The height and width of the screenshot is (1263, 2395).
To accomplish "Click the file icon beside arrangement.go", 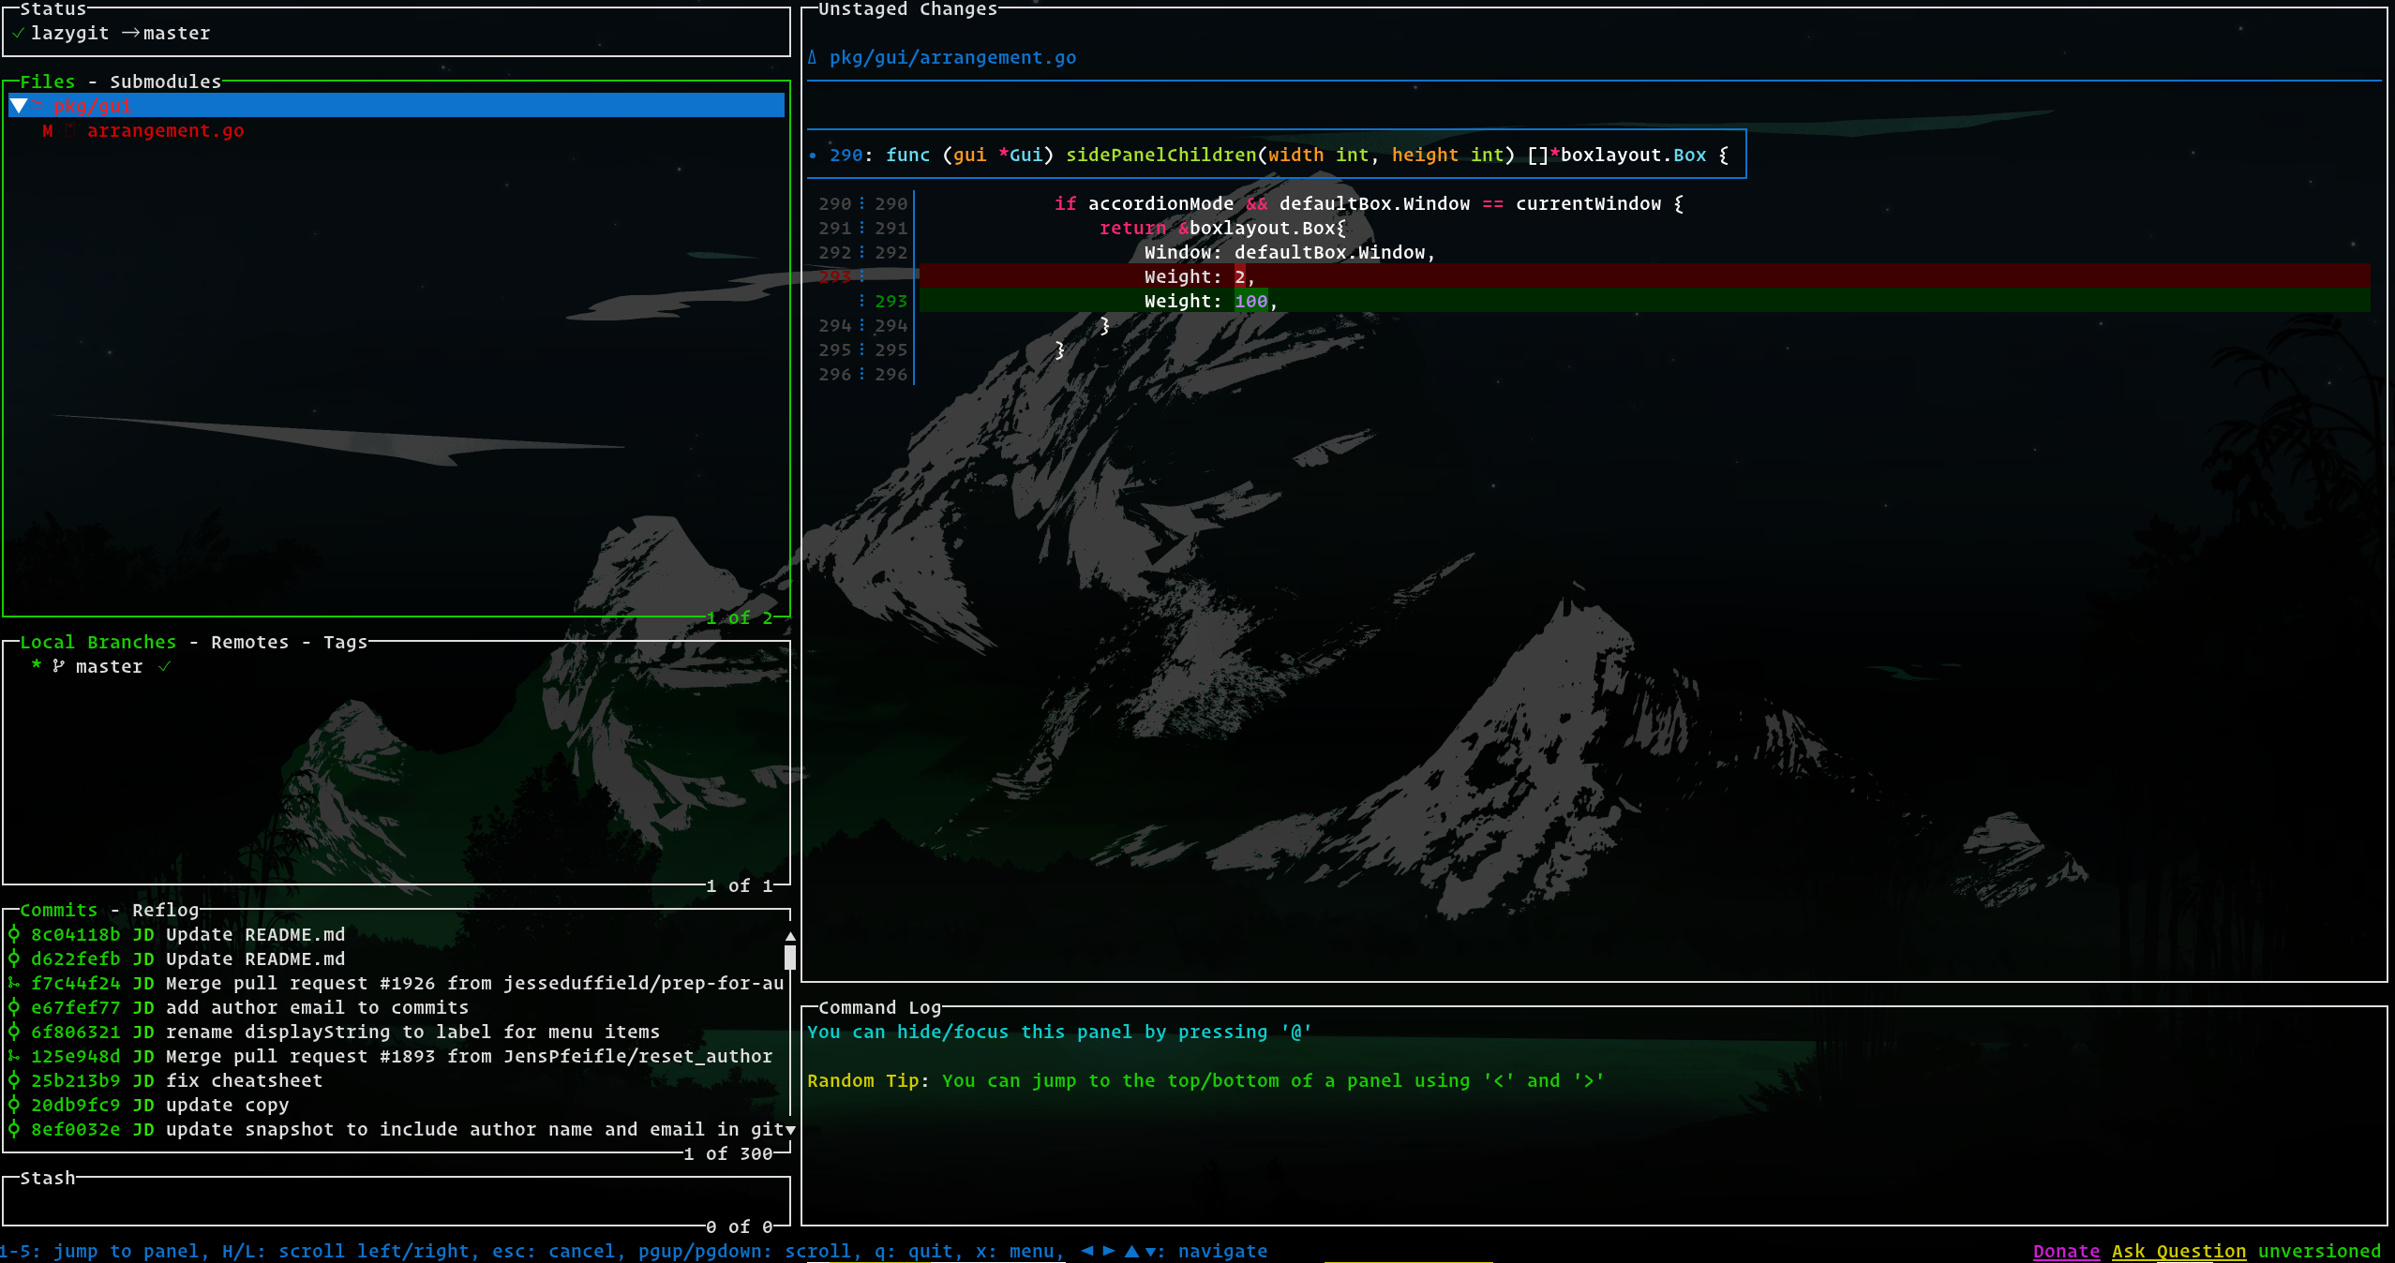I will click(x=70, y=131).
